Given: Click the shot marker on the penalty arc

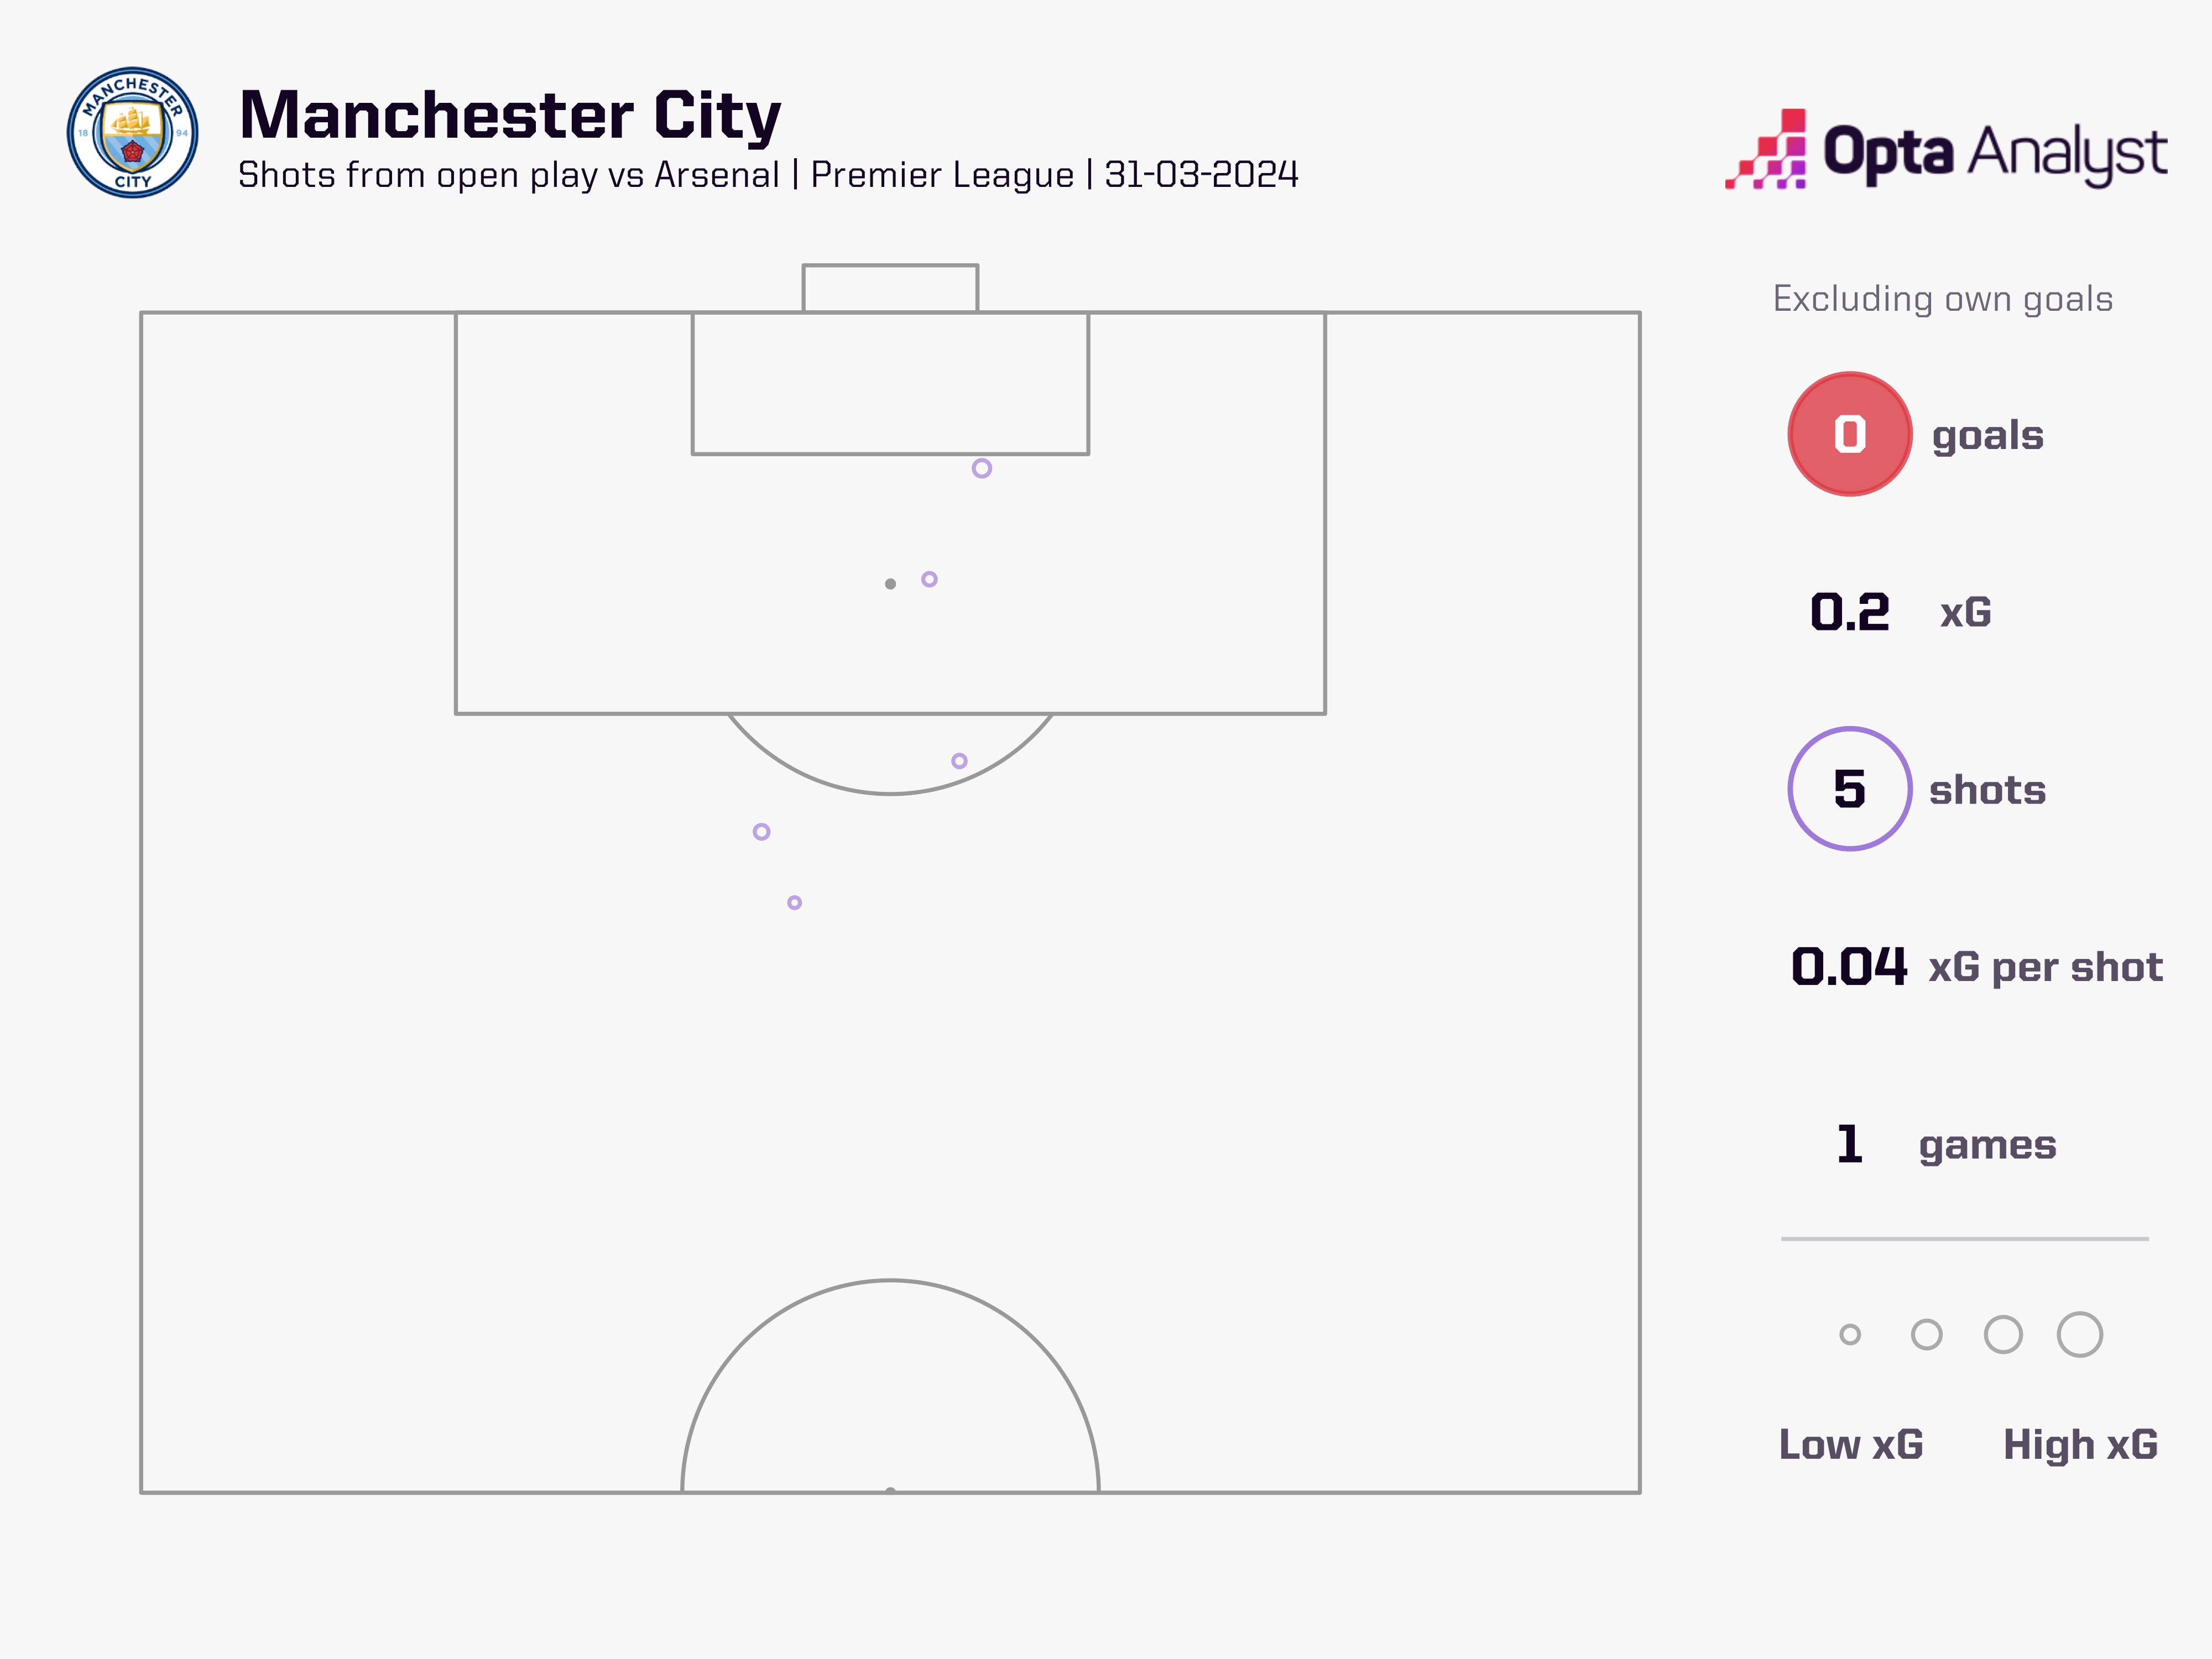Looking at the screenshot, I should coord(959,761).
